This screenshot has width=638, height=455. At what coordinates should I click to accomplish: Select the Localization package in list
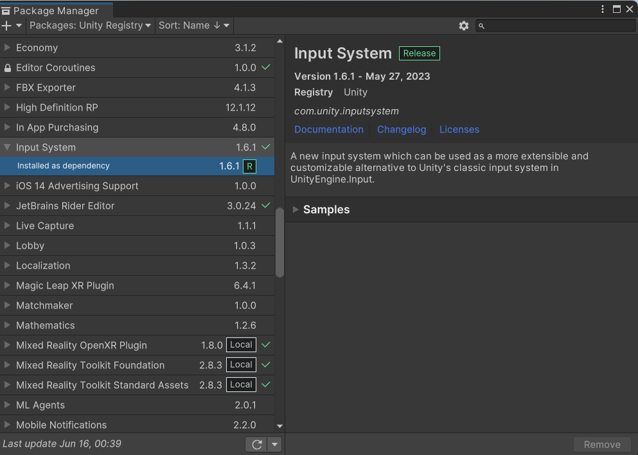pos(43,265)
